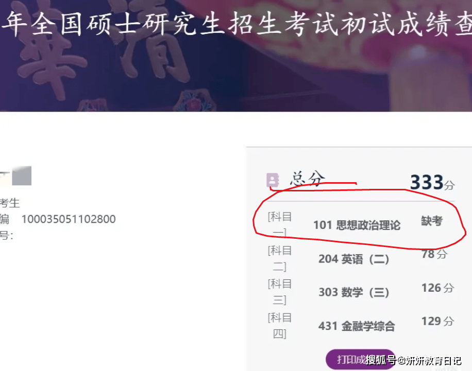Select the 101 思想政治理论 subject row
The image size is (472, 371).
point(361,224)
